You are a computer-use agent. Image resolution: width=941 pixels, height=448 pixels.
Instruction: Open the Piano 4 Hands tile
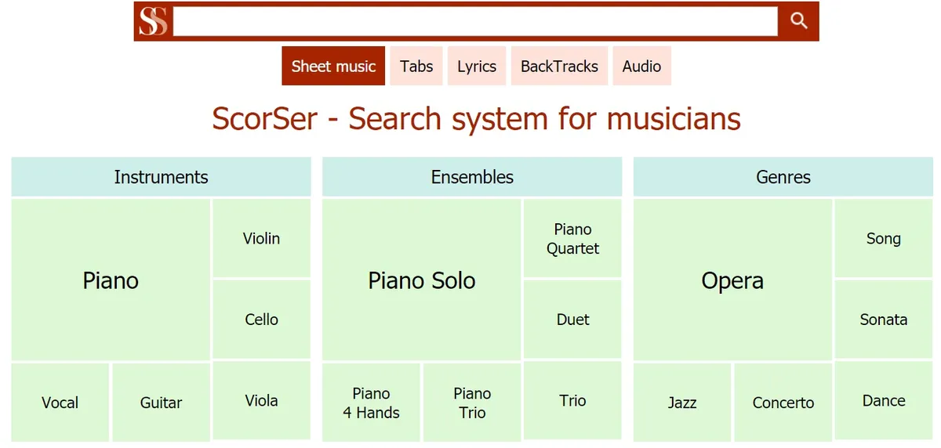[x=371, y=403]
